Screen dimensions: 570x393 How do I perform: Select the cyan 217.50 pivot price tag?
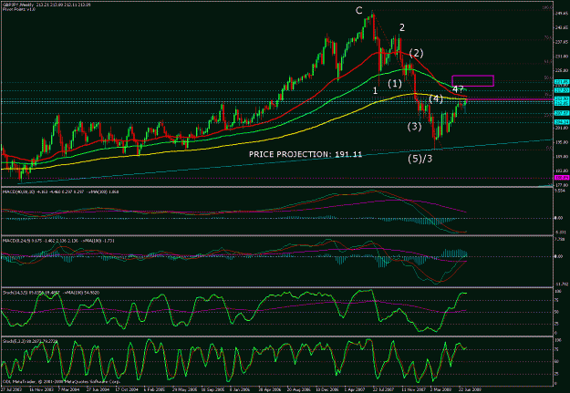click(561, 89)
